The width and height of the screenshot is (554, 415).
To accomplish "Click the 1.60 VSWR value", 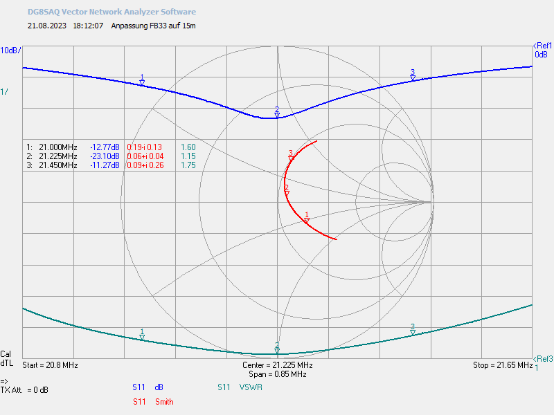I will pos(188,147).
